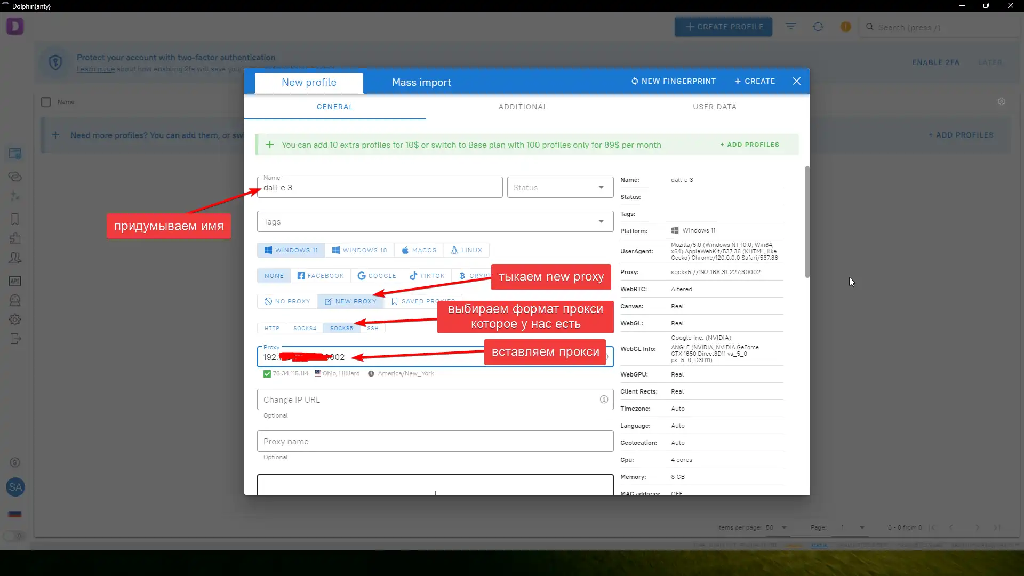Click the table settings gear icon

[x=1002, y=101]
